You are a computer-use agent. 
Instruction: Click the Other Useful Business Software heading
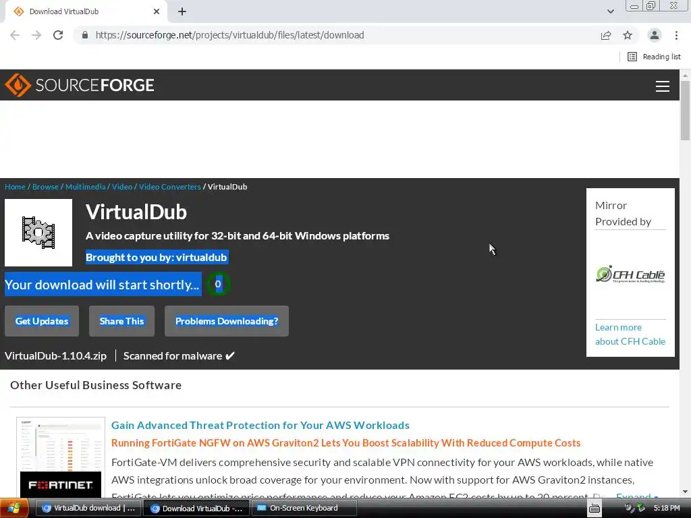point(96,385)
